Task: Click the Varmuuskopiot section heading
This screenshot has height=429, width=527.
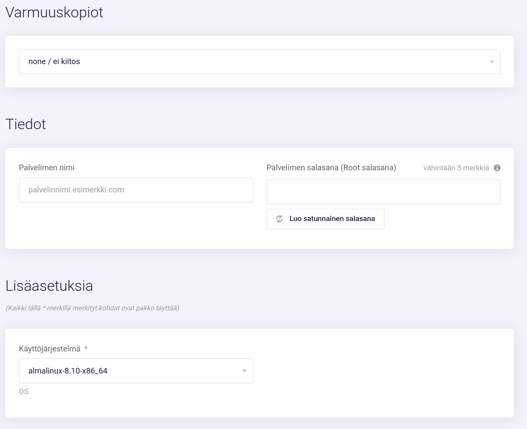Action: [x=54, y=12]
